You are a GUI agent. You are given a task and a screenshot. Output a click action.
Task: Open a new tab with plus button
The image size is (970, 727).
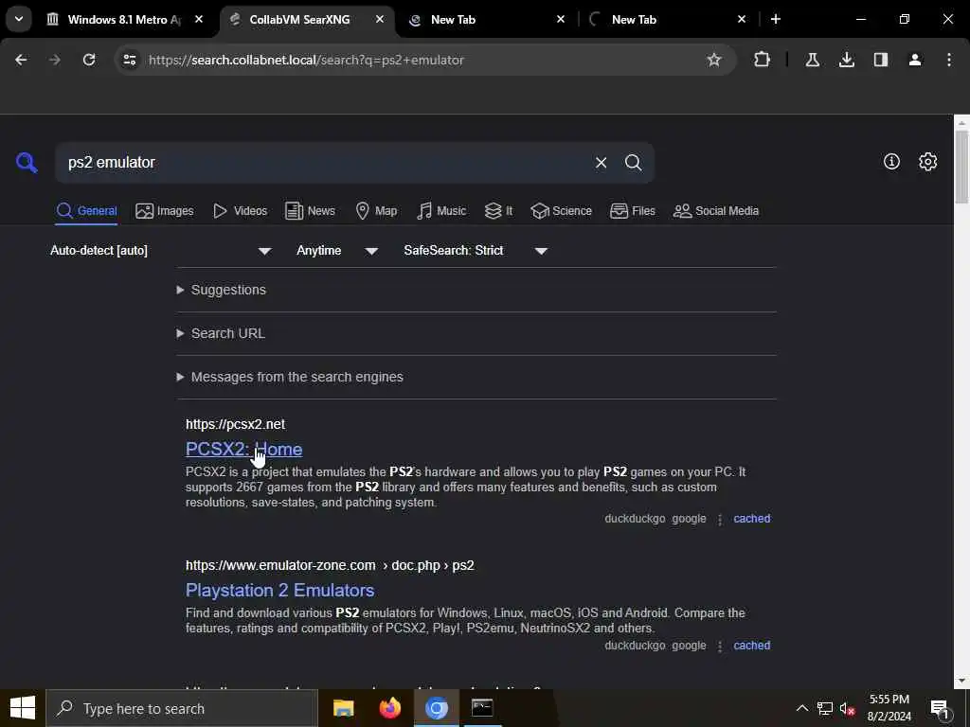coord(775,19)
